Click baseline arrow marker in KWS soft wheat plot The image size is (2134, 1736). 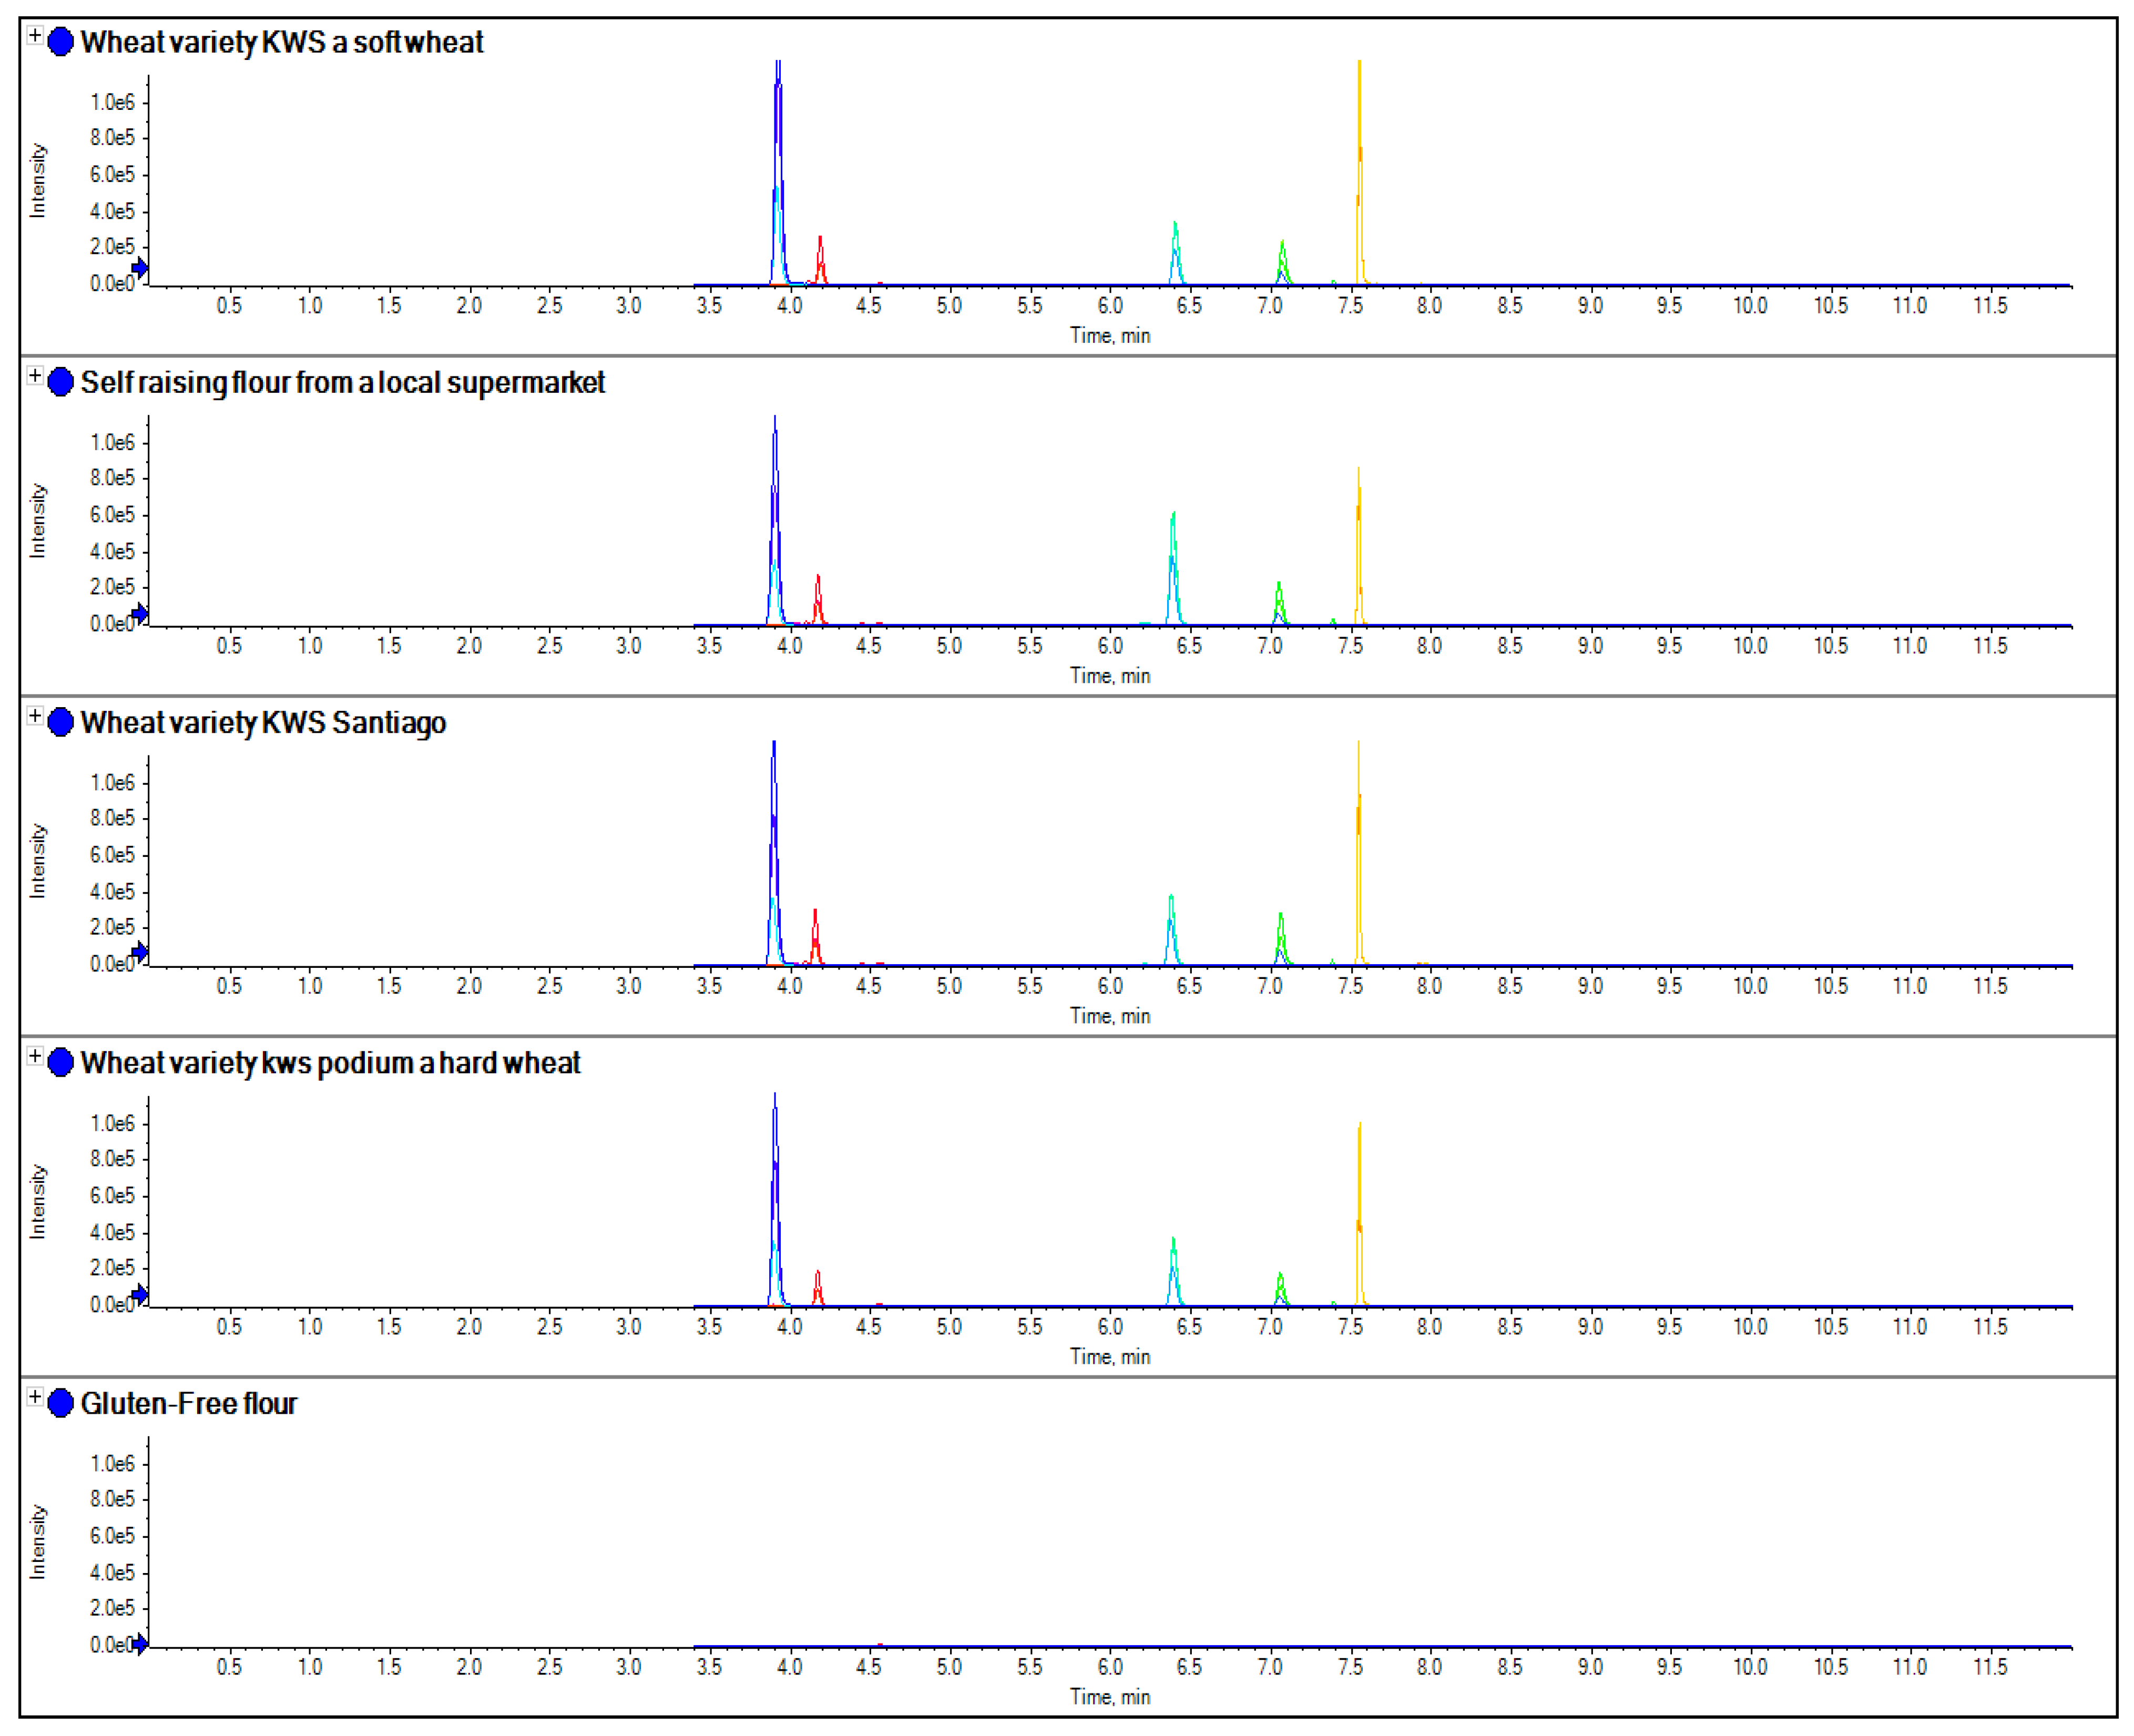tap(140, 268)
